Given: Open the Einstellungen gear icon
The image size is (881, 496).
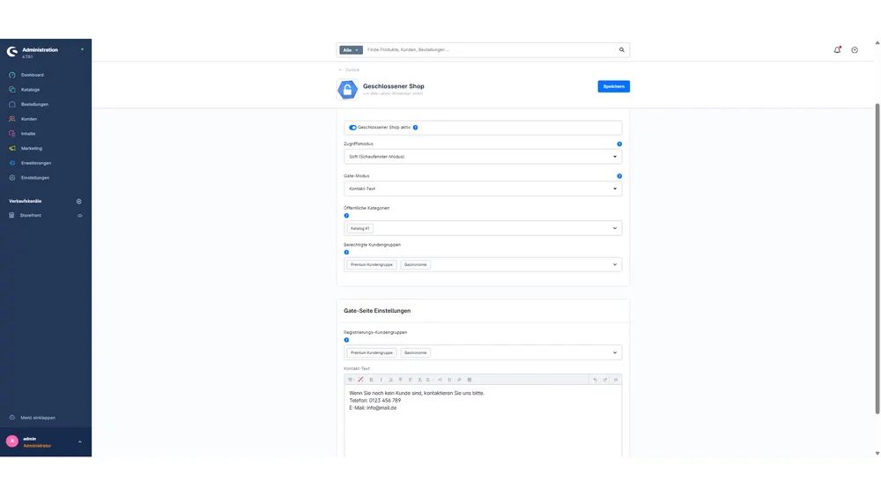Looking at the screenshot, I should click(11, 177).
